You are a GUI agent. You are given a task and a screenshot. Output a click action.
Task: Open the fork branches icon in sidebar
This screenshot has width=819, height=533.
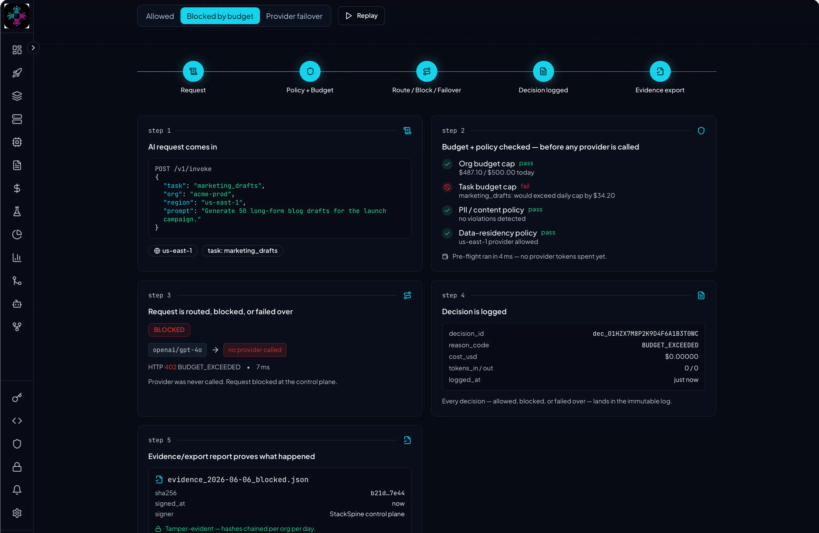tap(17, 327)
